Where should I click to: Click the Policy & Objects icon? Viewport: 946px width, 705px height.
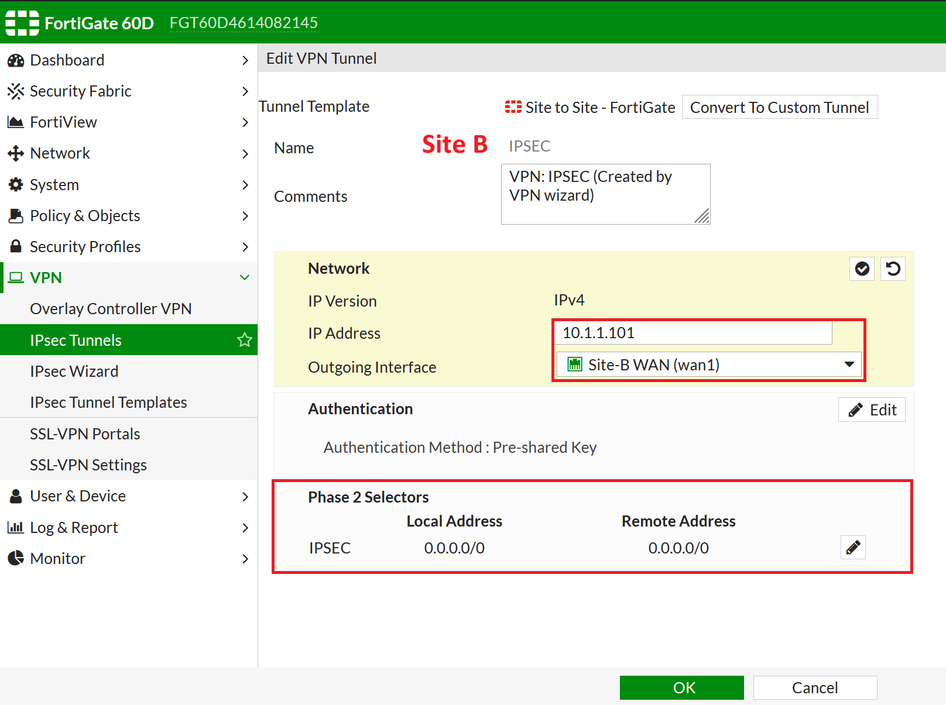point(16,216)
